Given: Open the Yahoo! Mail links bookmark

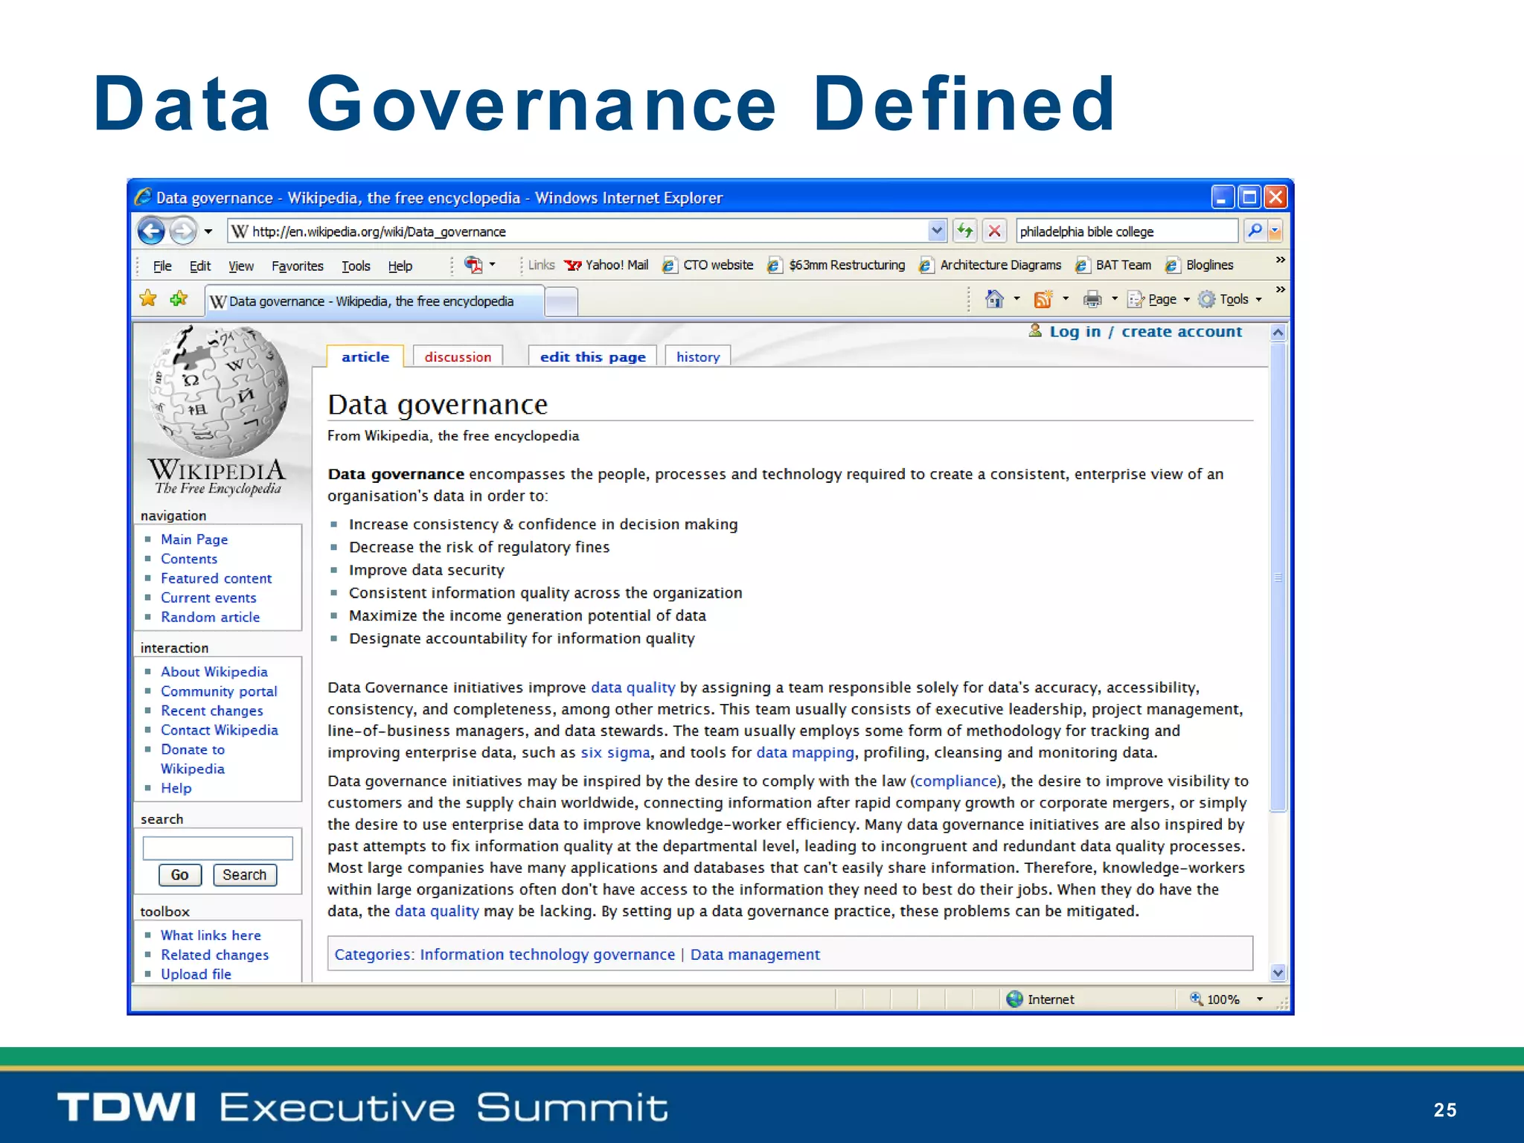Looking at the screenshot, I should 606,265.
